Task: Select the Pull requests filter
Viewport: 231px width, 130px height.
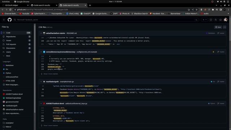Action: 16,44
